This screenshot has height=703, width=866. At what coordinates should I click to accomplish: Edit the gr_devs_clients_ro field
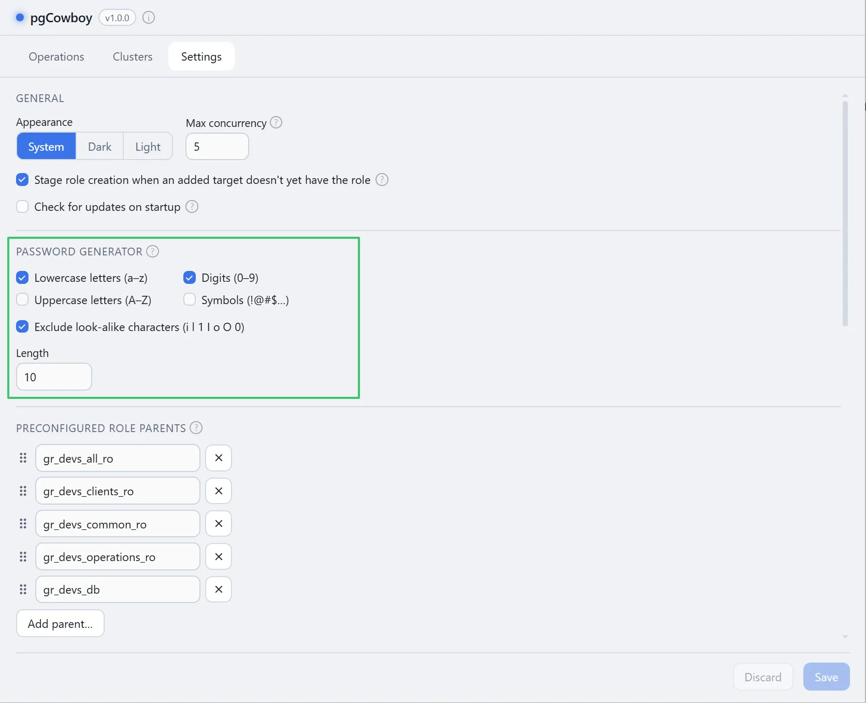tap(118, 491)
